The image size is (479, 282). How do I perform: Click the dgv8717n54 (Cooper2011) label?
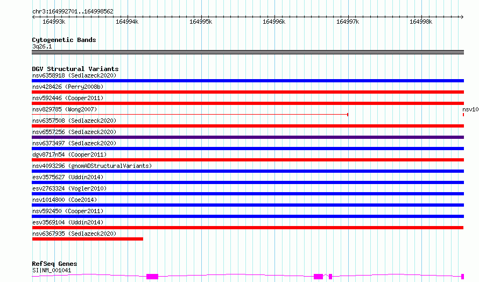pyautogui.click(x=69, y=154)
